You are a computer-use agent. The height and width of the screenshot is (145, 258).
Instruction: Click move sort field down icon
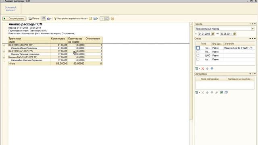point(212,93)
